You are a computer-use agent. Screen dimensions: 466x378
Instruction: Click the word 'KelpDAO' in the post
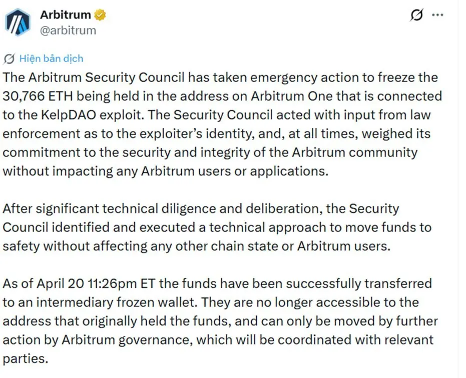(x=69, y=115)
